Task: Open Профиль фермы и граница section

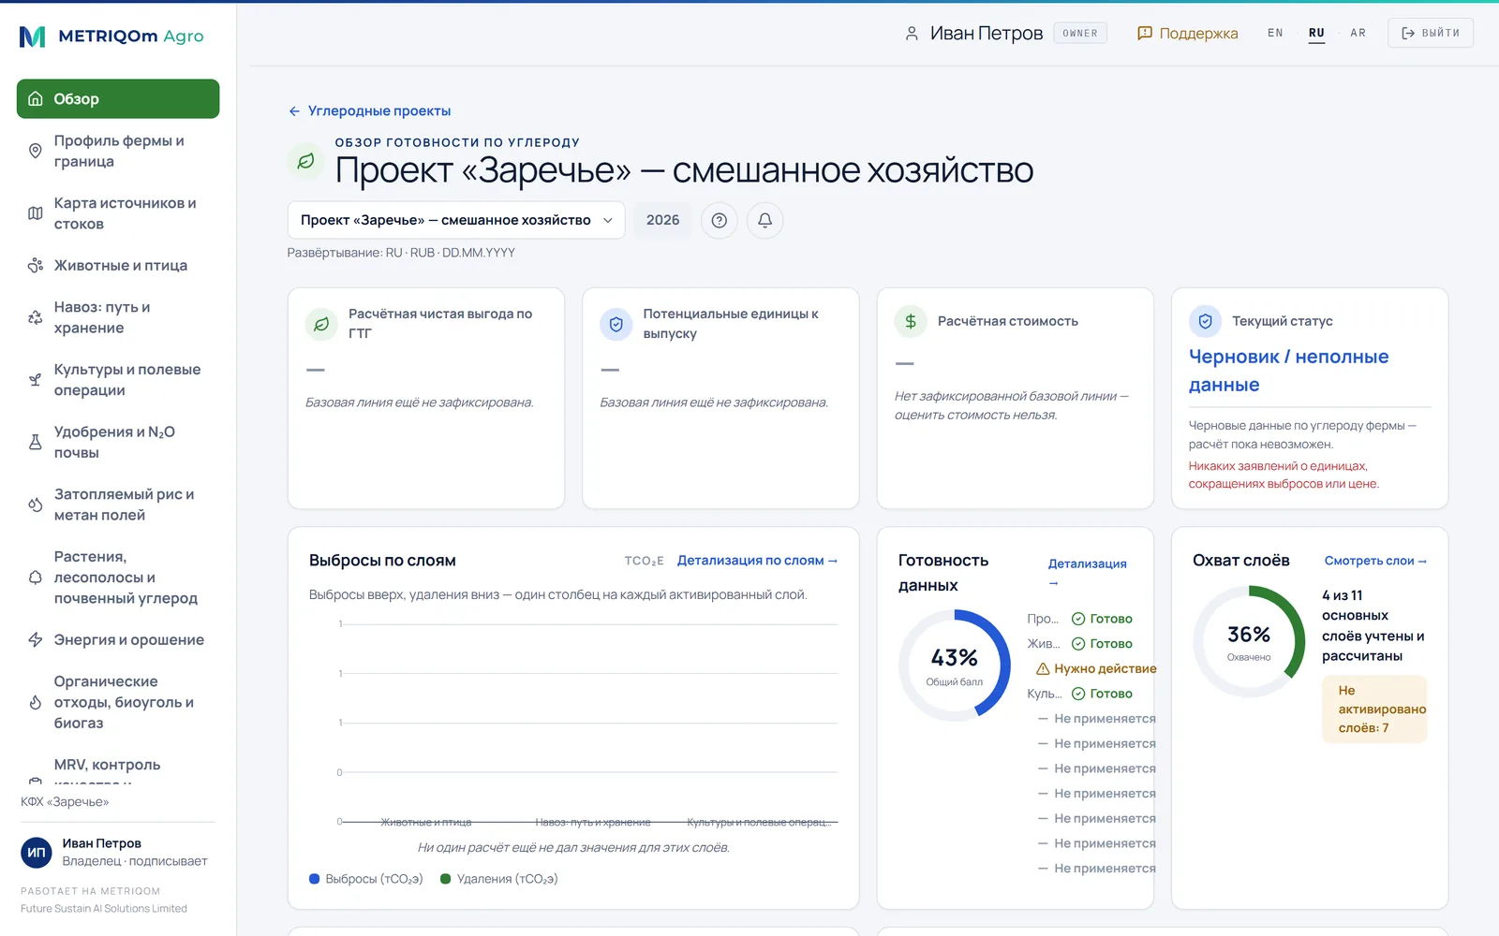Action: pos(118,151)
